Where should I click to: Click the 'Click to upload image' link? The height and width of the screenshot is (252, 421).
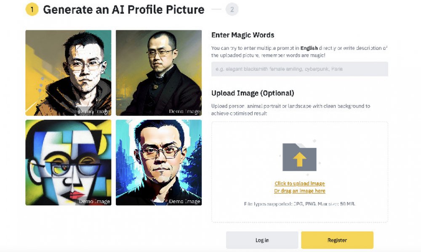[300, 184]
